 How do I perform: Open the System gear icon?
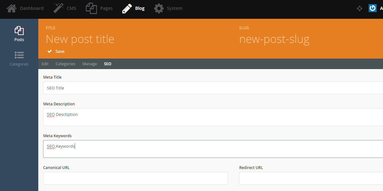pos(159,8)
